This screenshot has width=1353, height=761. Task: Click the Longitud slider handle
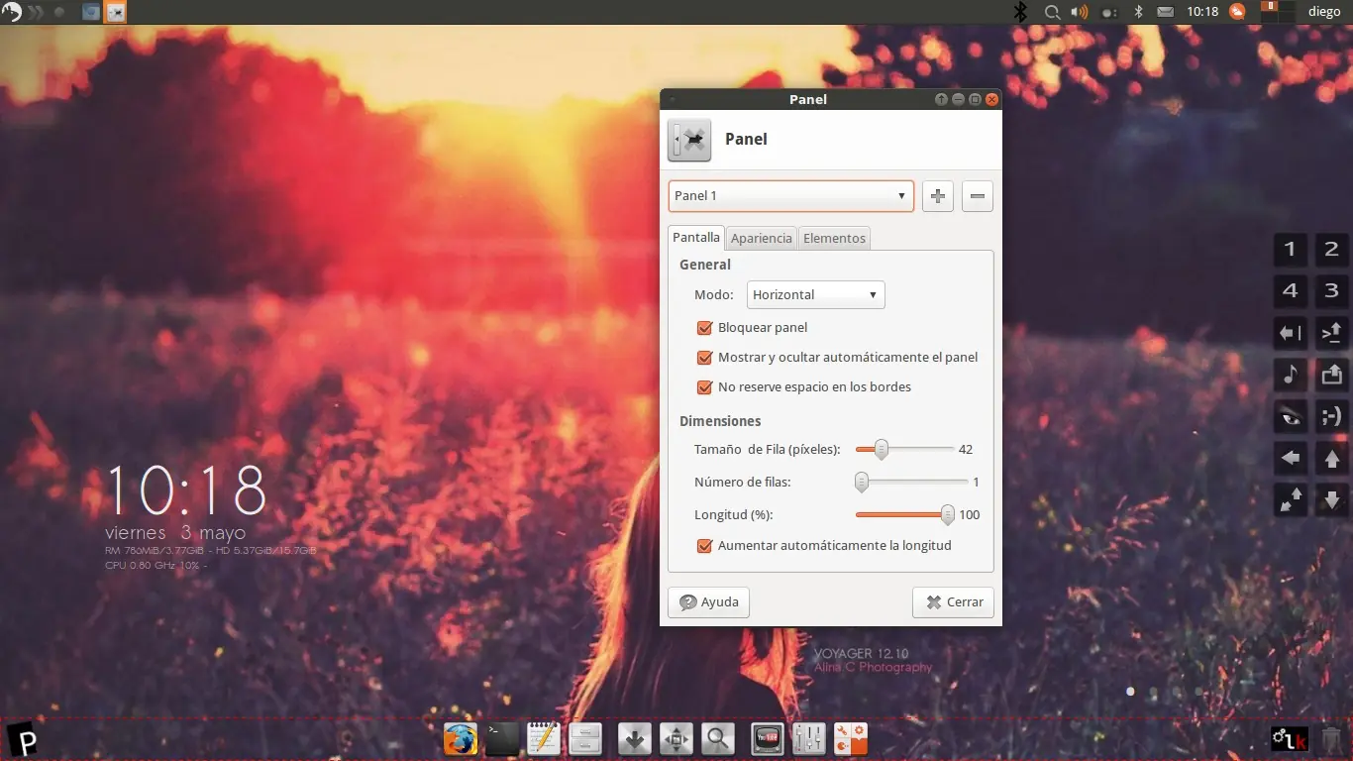tap(948, 515)
